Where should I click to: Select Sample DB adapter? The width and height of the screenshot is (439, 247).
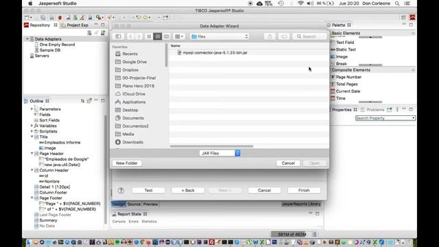coord(50,50)
